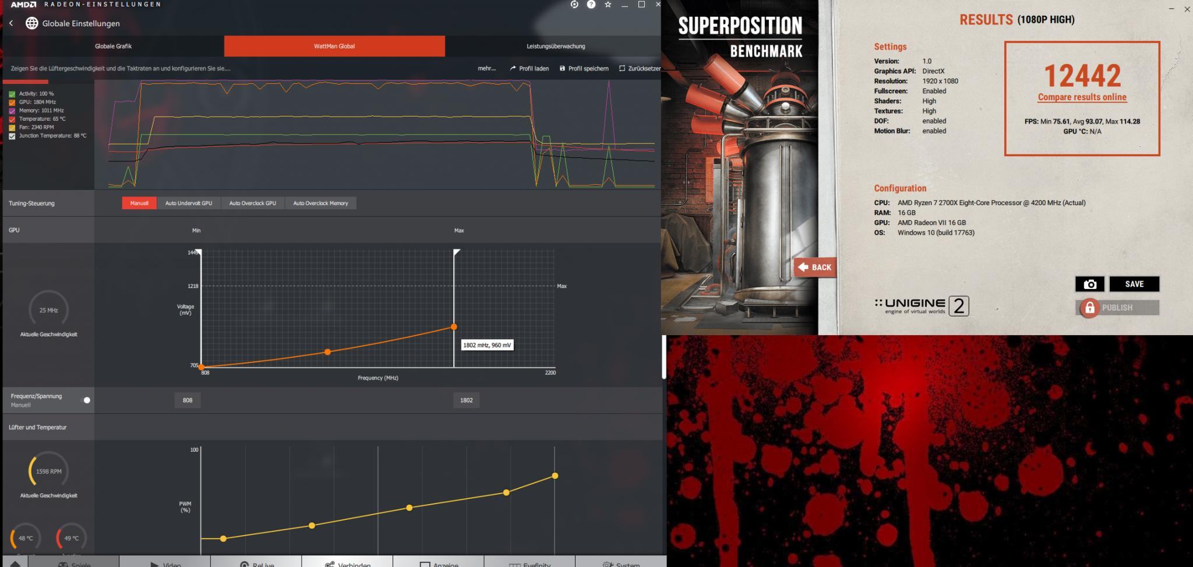Screen dimensions: 1193x567
Task: Click the benchmark score 12442
Action: pyautogui.click(x=1082, y=76)
